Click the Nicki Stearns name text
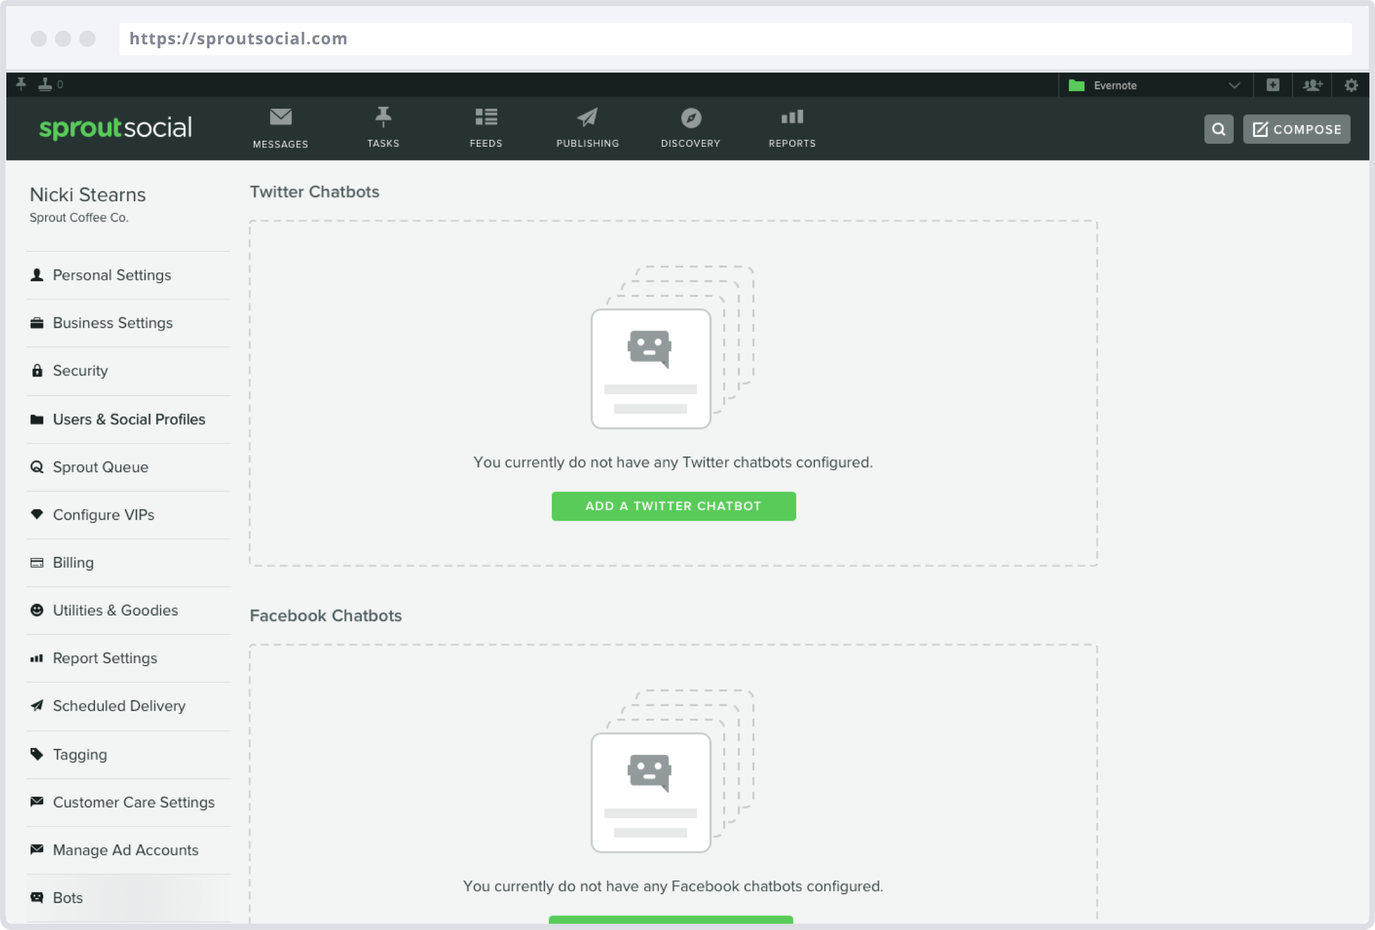This screenshot has width=1375, height=930. (87, 195)
